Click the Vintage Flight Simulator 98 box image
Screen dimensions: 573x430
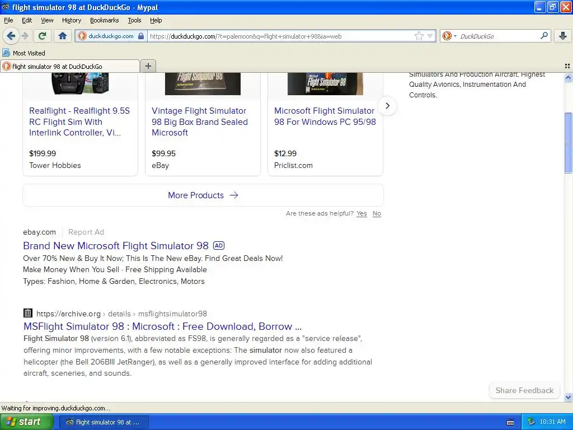[203, 84]
